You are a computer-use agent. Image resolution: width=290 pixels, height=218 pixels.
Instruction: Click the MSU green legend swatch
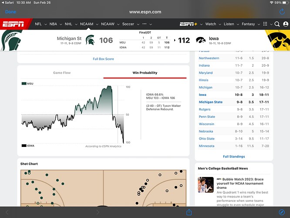click(x=24, y=84)
